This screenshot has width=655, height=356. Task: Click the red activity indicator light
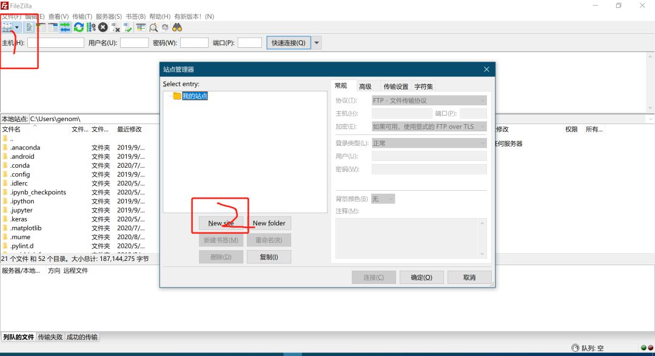650,348
